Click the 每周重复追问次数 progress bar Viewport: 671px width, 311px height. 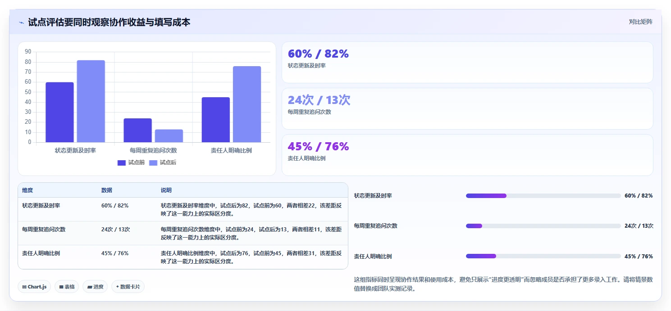543,226
